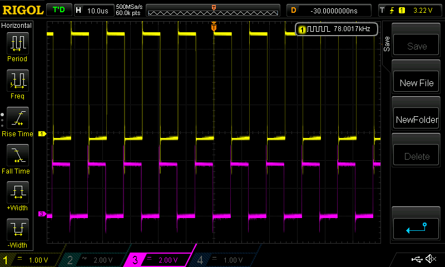This screenshot has width=445, height=267.
Task: Click the trigger level 3.22 V readout
Action: (423, 11)
